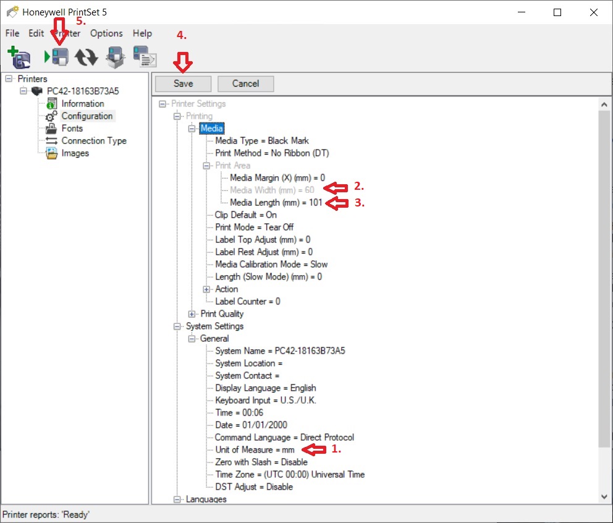Screen dimensions: 613x523
Task: Open the File menu
Action: [x=12, y=33]
